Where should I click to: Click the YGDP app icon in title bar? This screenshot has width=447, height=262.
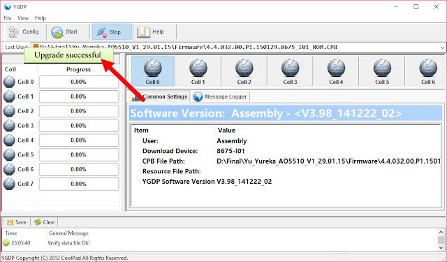(7, 6)
